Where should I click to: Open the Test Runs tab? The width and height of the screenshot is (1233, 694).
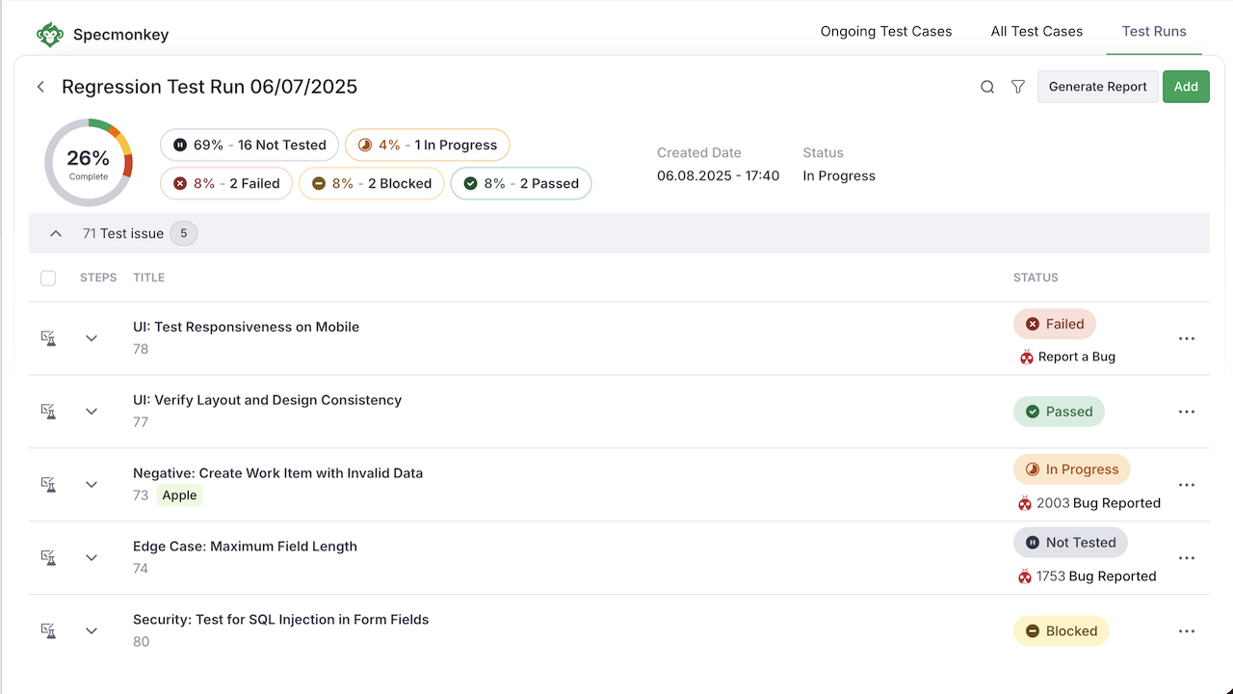(1154, 32)
